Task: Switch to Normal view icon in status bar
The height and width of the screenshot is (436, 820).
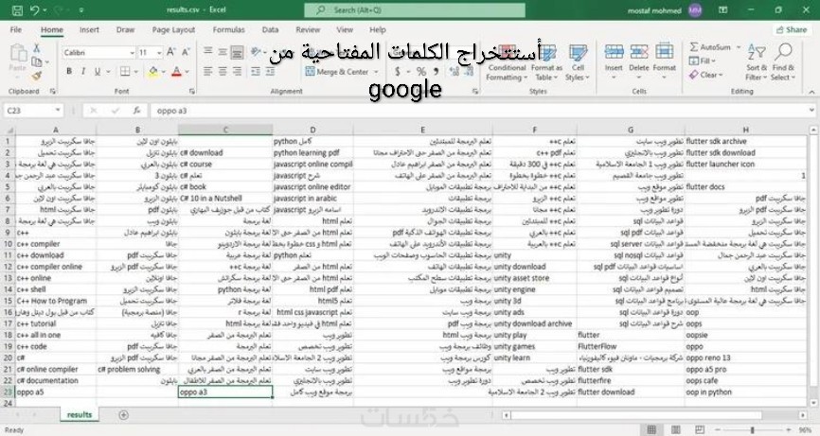Action: (651, 429)
